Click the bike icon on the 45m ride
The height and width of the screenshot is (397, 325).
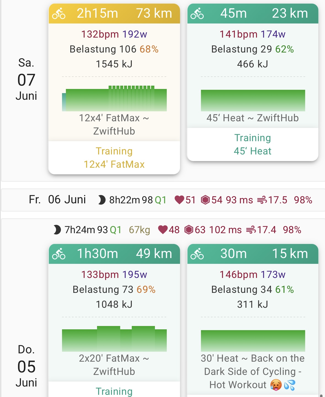(197, 14)
